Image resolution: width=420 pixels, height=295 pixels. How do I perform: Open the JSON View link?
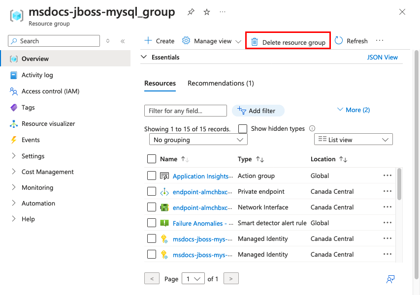382,58
